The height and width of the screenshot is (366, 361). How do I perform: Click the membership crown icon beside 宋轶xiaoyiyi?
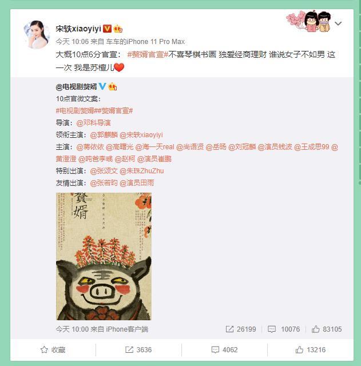click(x=118, y=29)
